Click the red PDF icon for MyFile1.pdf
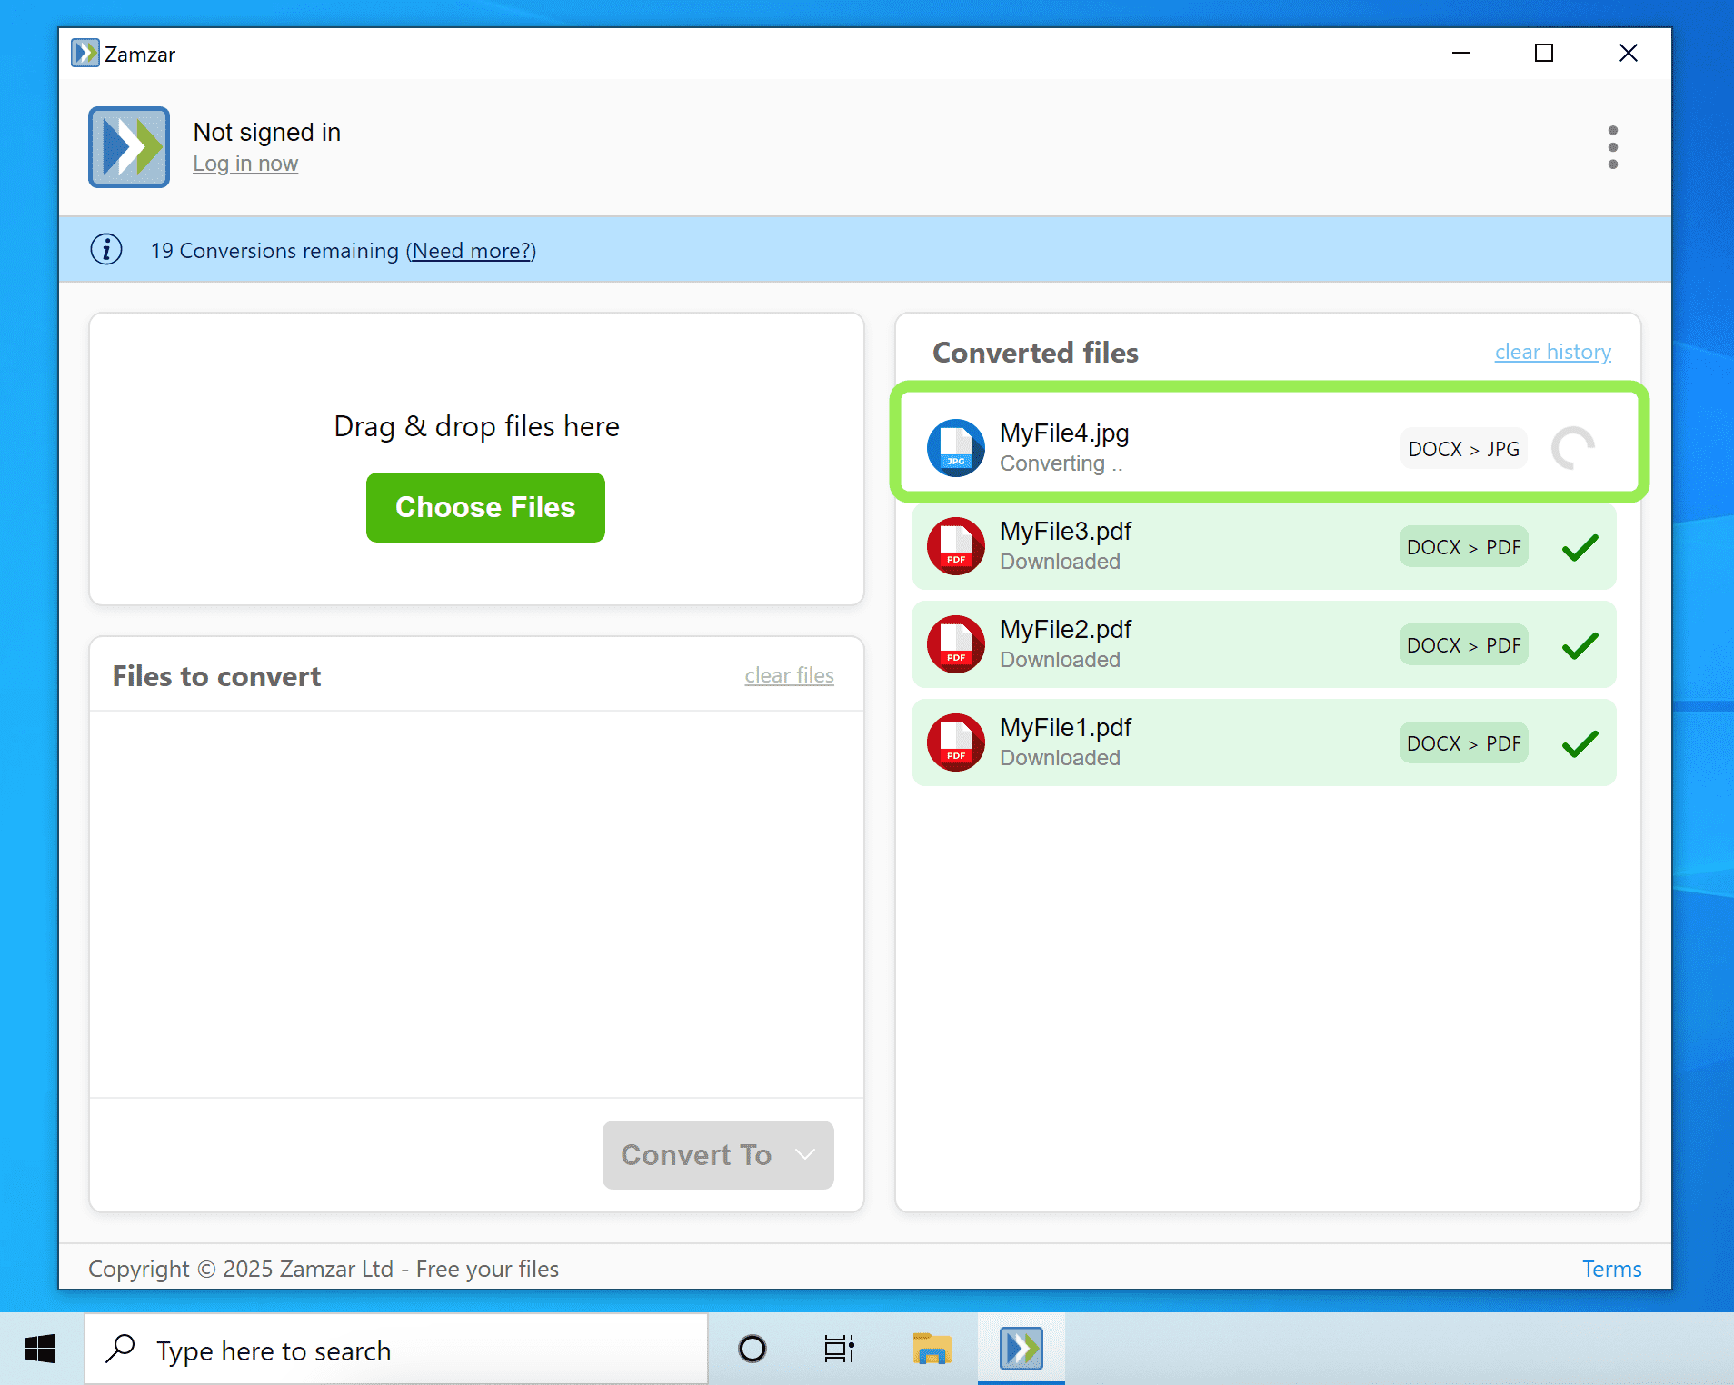Image resolution: width=1734 pixels, height=1385 pixels. pos(955,742)
